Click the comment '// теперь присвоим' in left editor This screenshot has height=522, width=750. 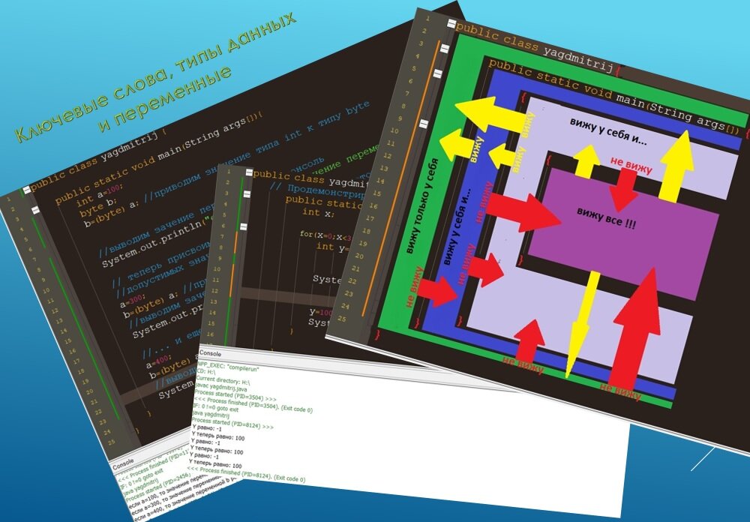[160, 264]
